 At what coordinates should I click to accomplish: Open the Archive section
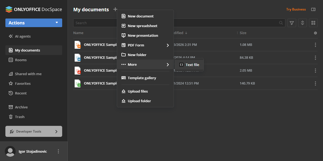pos(34,107)
